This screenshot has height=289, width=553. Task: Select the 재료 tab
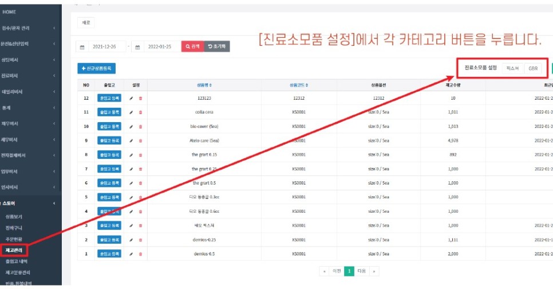(86, 22)
